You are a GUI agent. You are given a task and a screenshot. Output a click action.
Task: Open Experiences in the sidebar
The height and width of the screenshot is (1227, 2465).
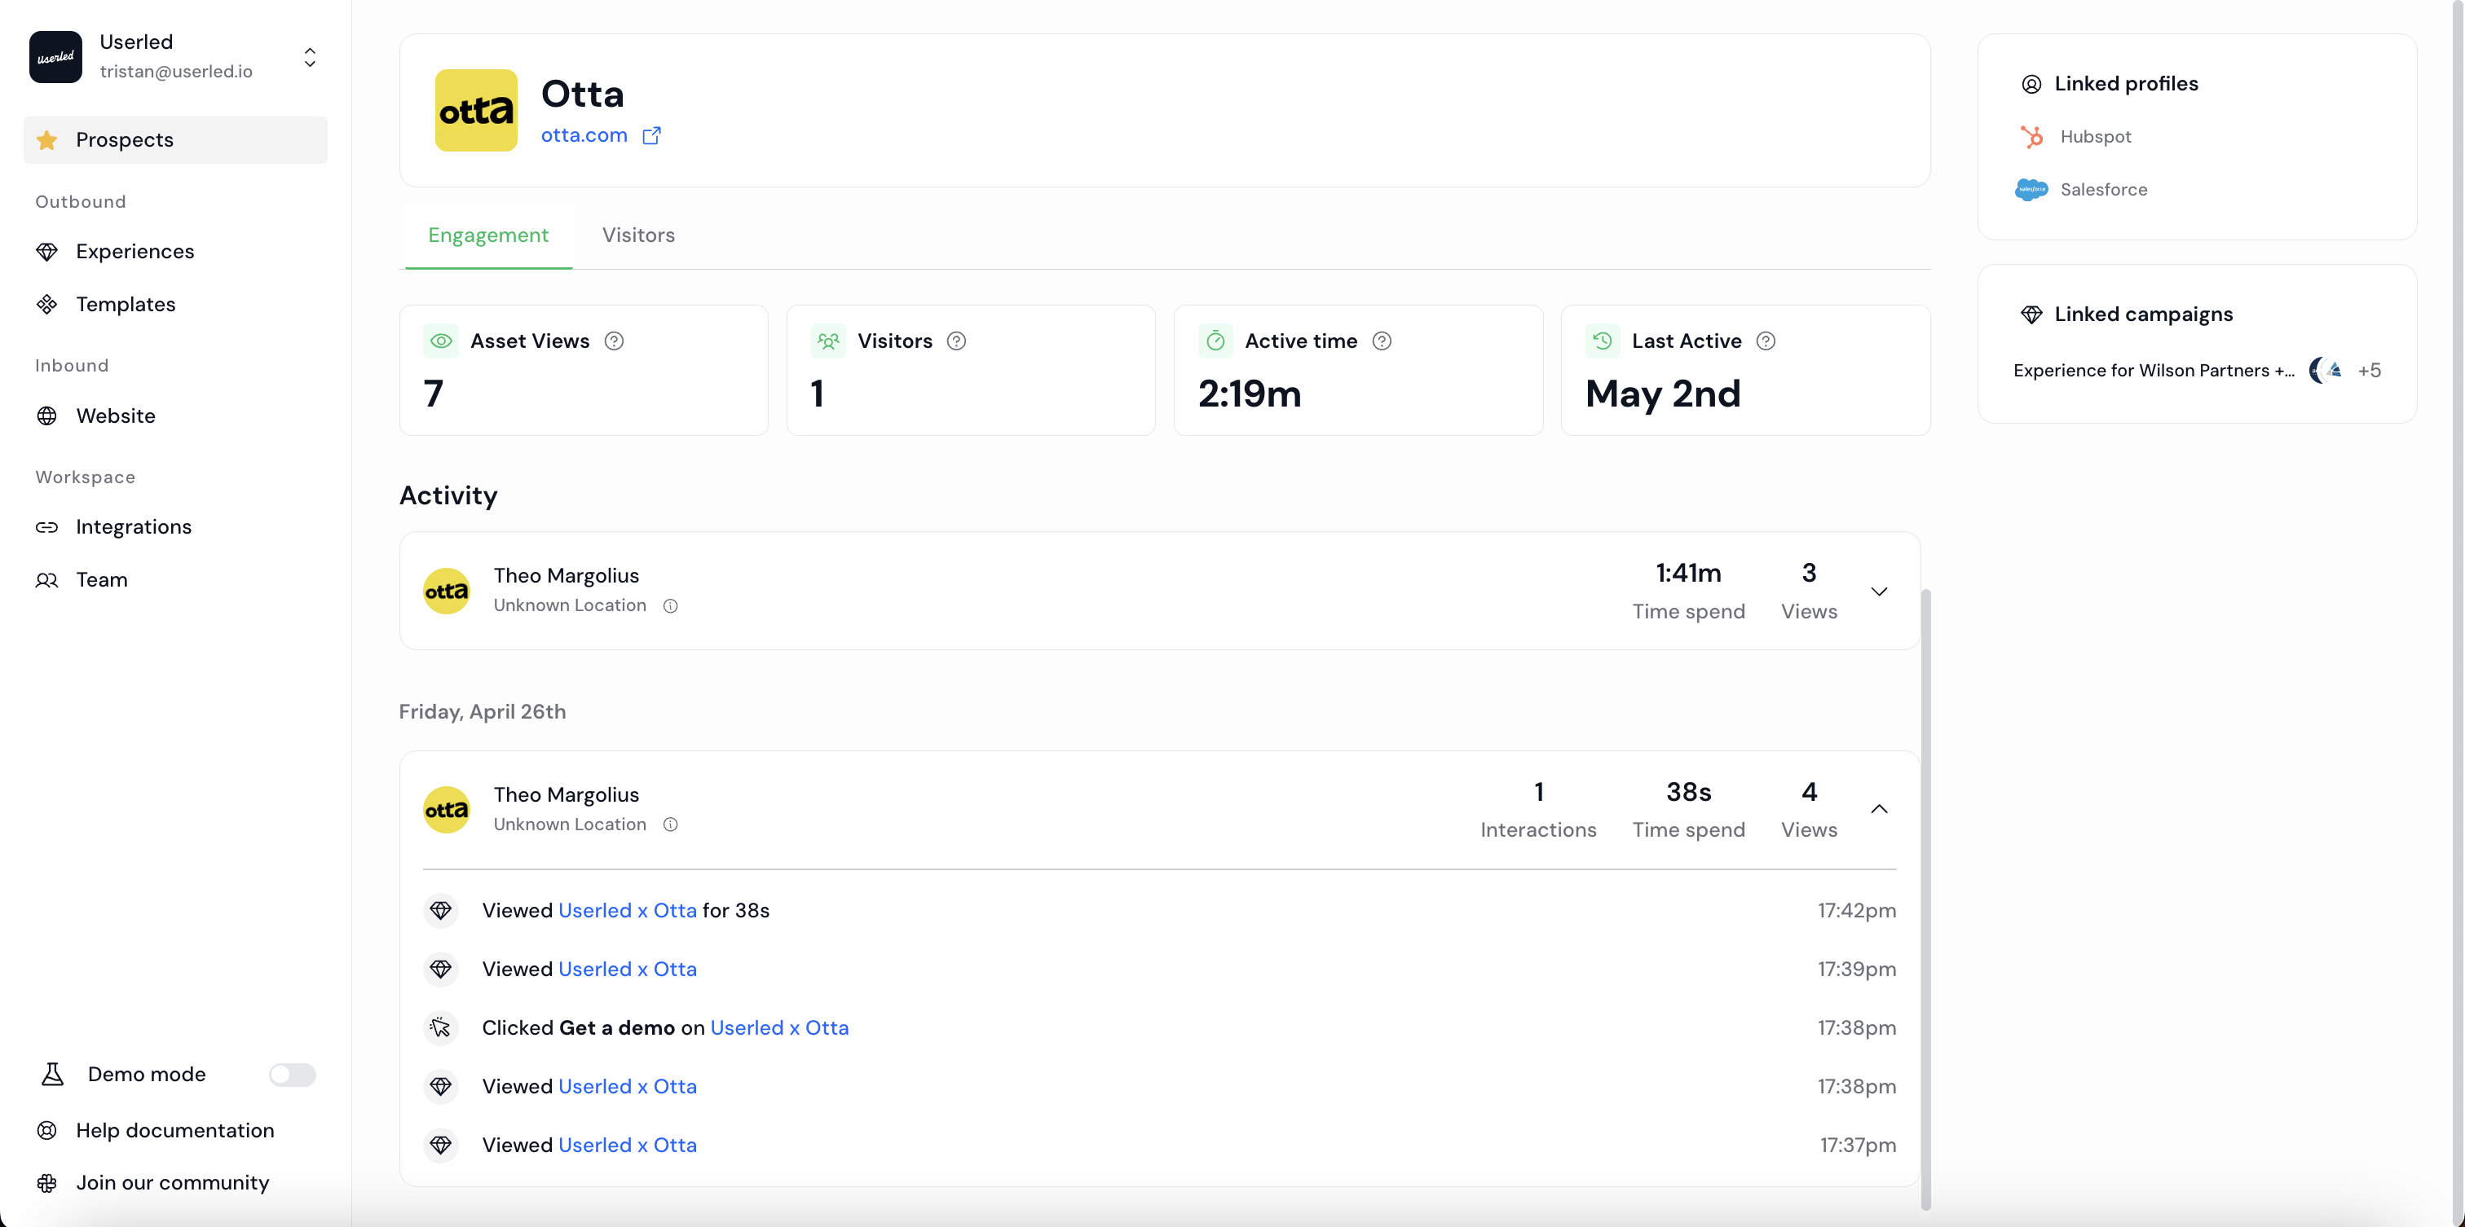[135, 252]
